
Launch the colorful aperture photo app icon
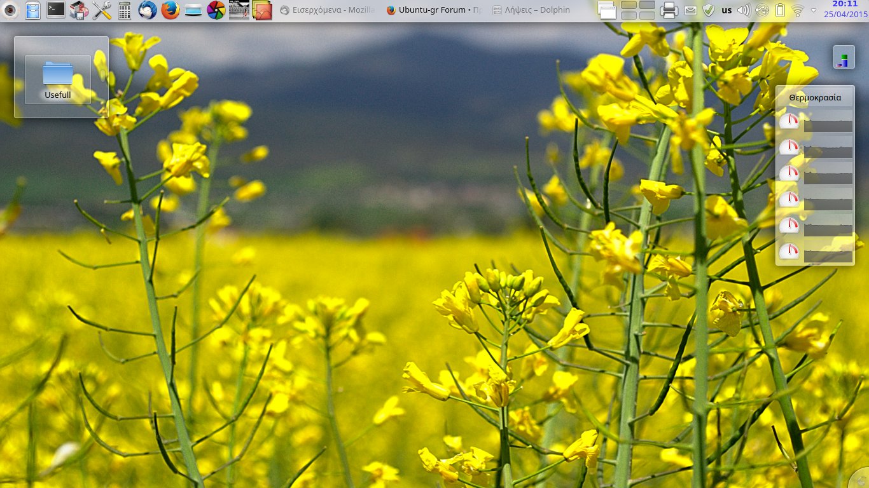pyautogui.click(x=216, y=10)
